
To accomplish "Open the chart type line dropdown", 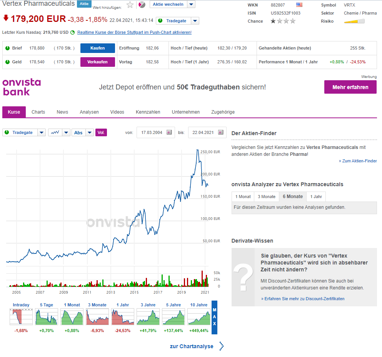I will pyautogui.click(x=66, y=132).
